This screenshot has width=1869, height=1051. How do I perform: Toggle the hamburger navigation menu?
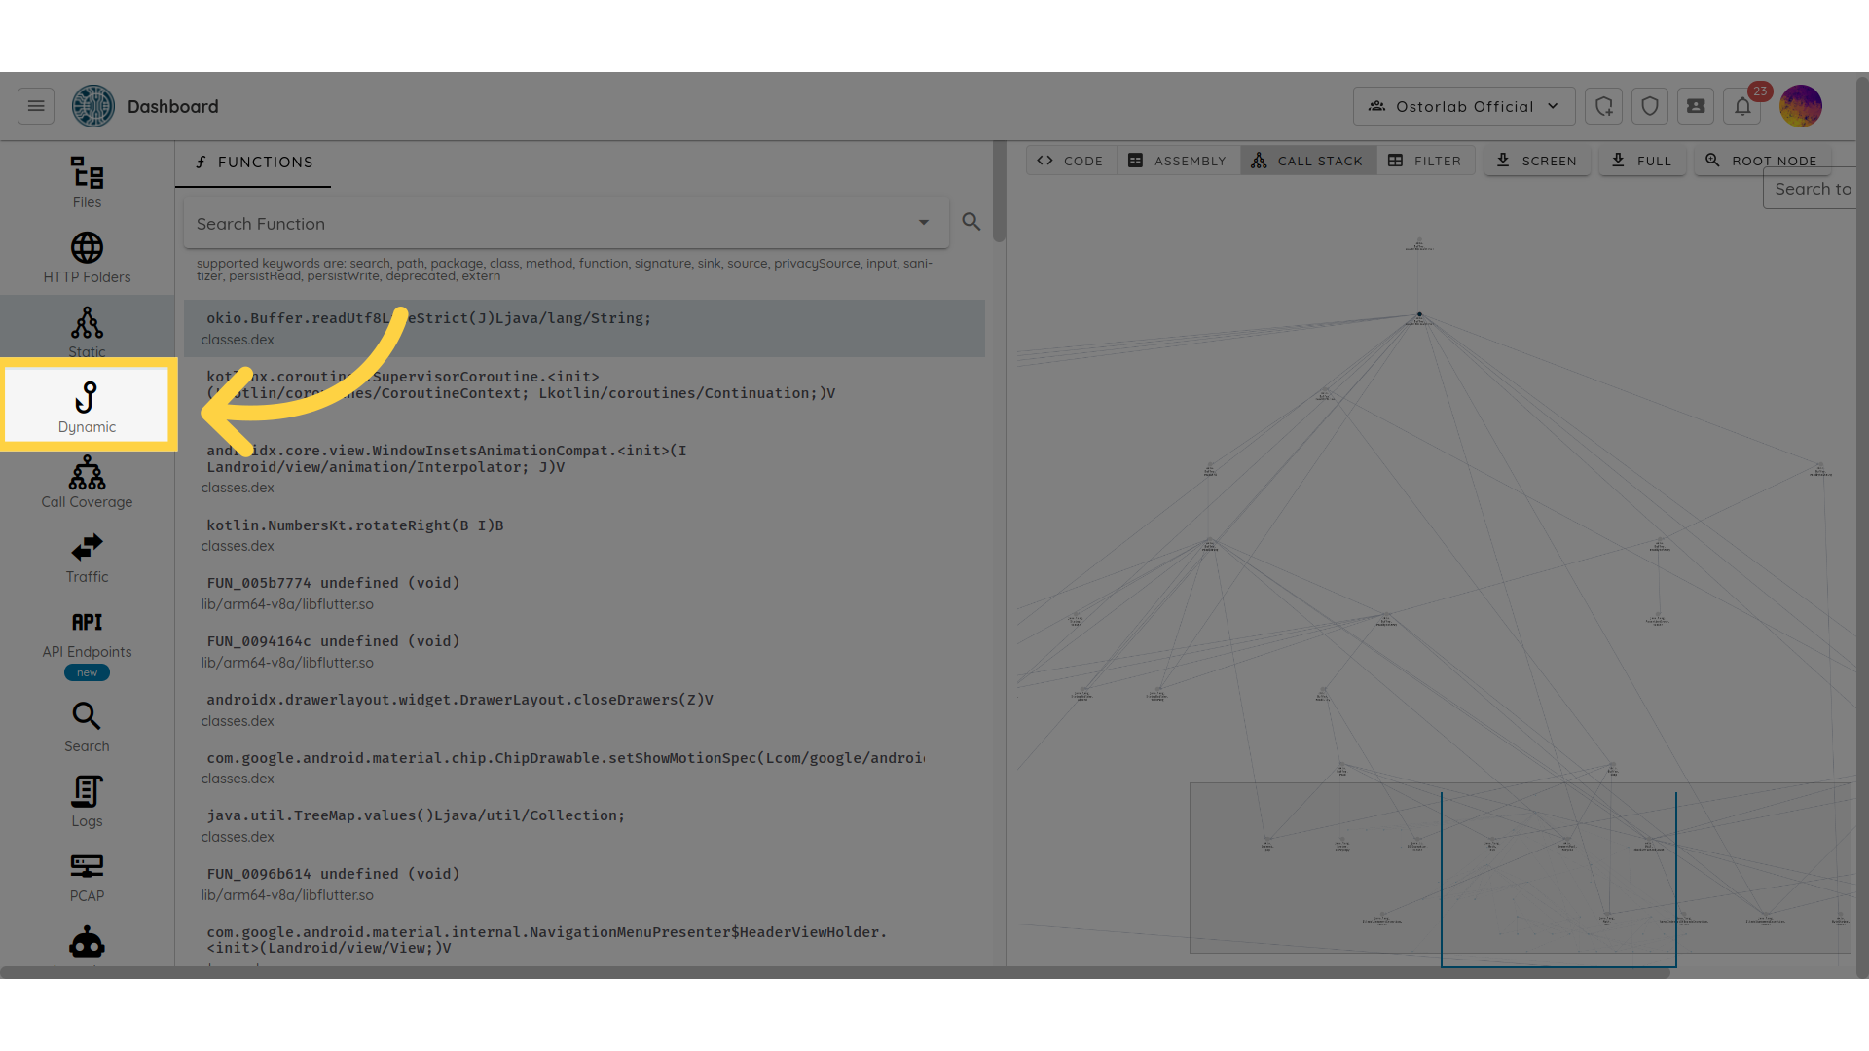[x=36, y=107]
